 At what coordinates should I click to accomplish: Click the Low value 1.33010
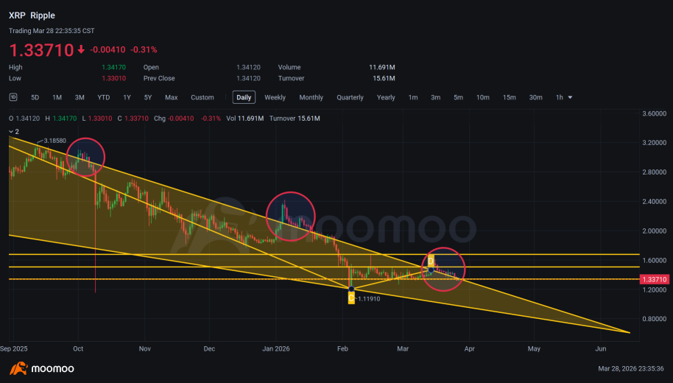(113, 78)
